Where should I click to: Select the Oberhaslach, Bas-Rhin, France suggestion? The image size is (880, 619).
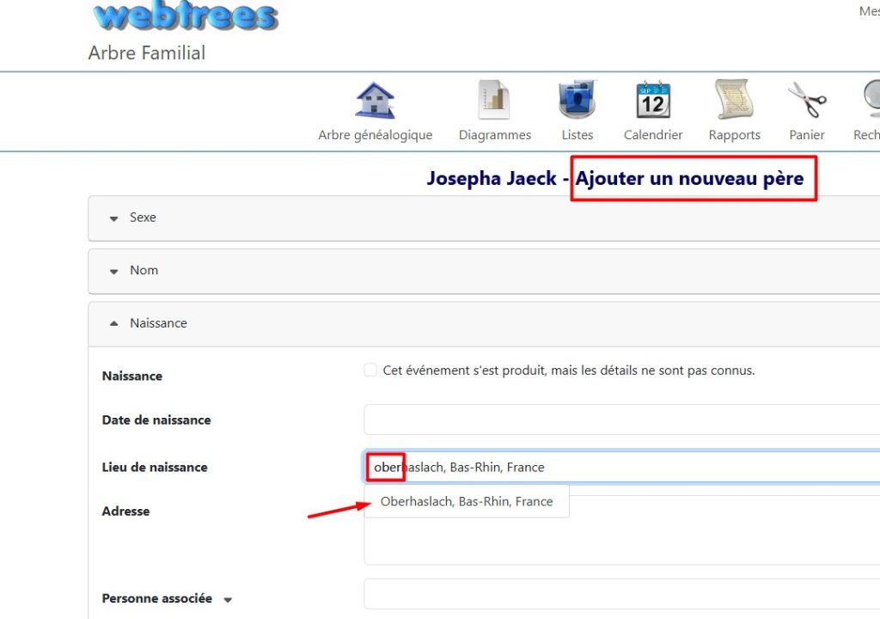point(467,501)
